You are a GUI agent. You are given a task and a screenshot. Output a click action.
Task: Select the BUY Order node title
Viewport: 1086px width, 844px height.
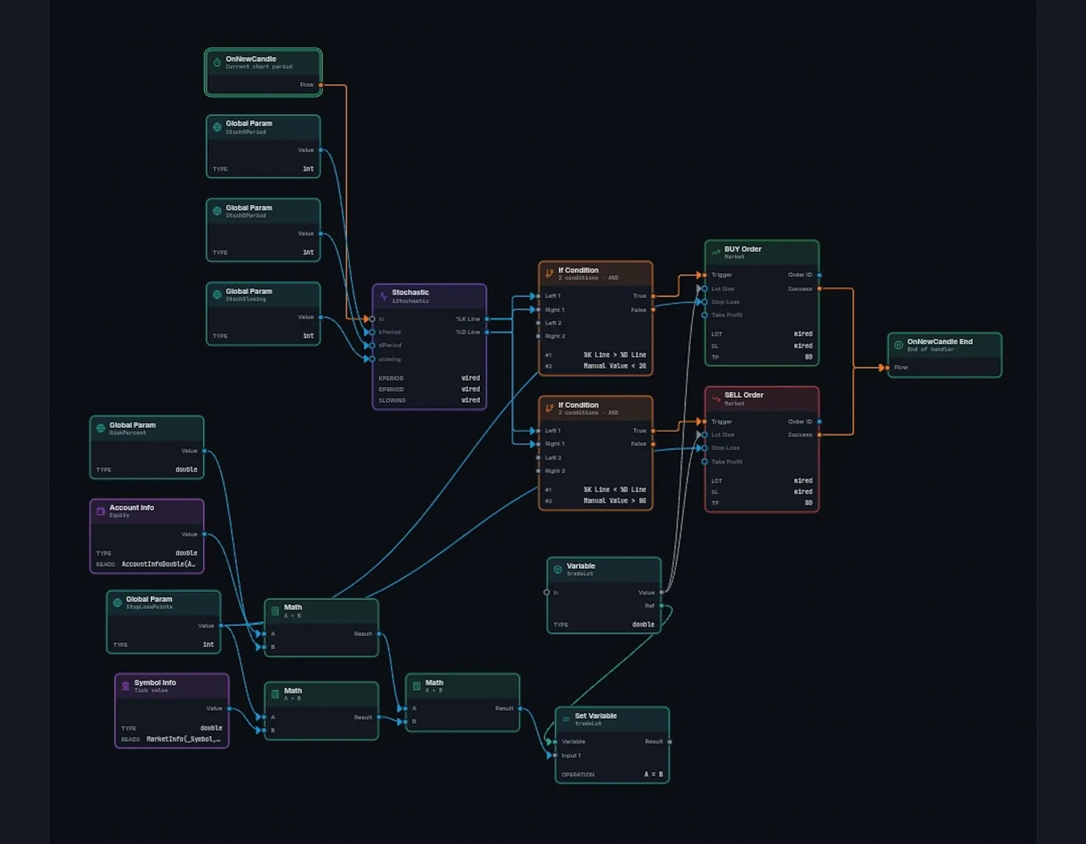point(743,249)
